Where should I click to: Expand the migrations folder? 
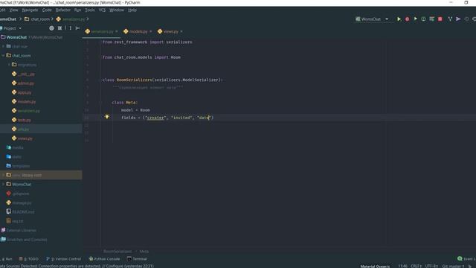9,65
